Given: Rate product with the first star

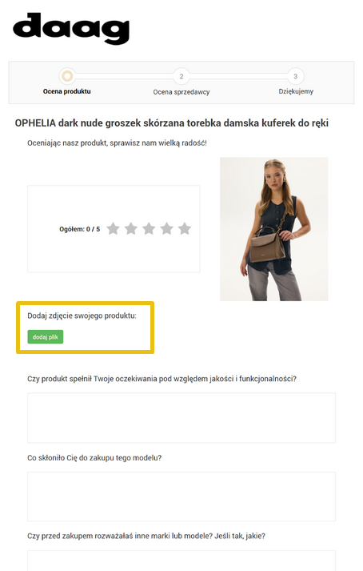Looking at the screenshot, I should coord(113,229).
